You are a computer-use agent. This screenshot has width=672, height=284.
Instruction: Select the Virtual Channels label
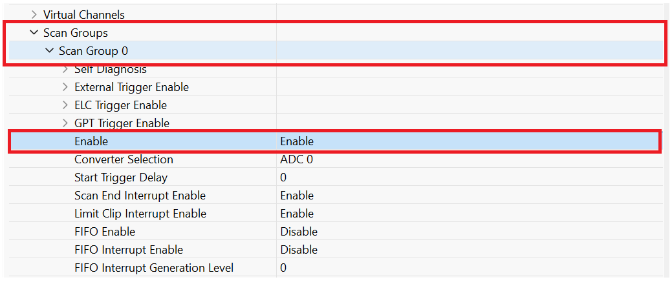tap(84, 14)
